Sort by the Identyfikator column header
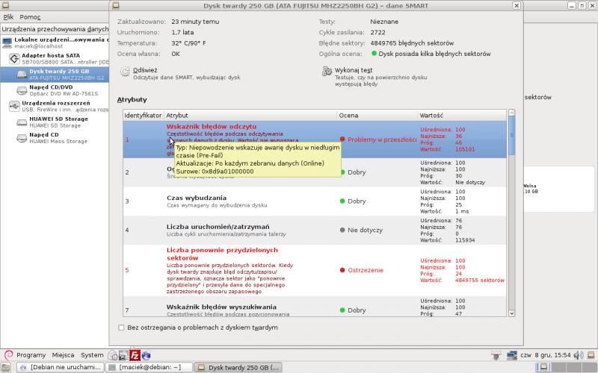Screen dimensions: 598x373 [143, 116]
